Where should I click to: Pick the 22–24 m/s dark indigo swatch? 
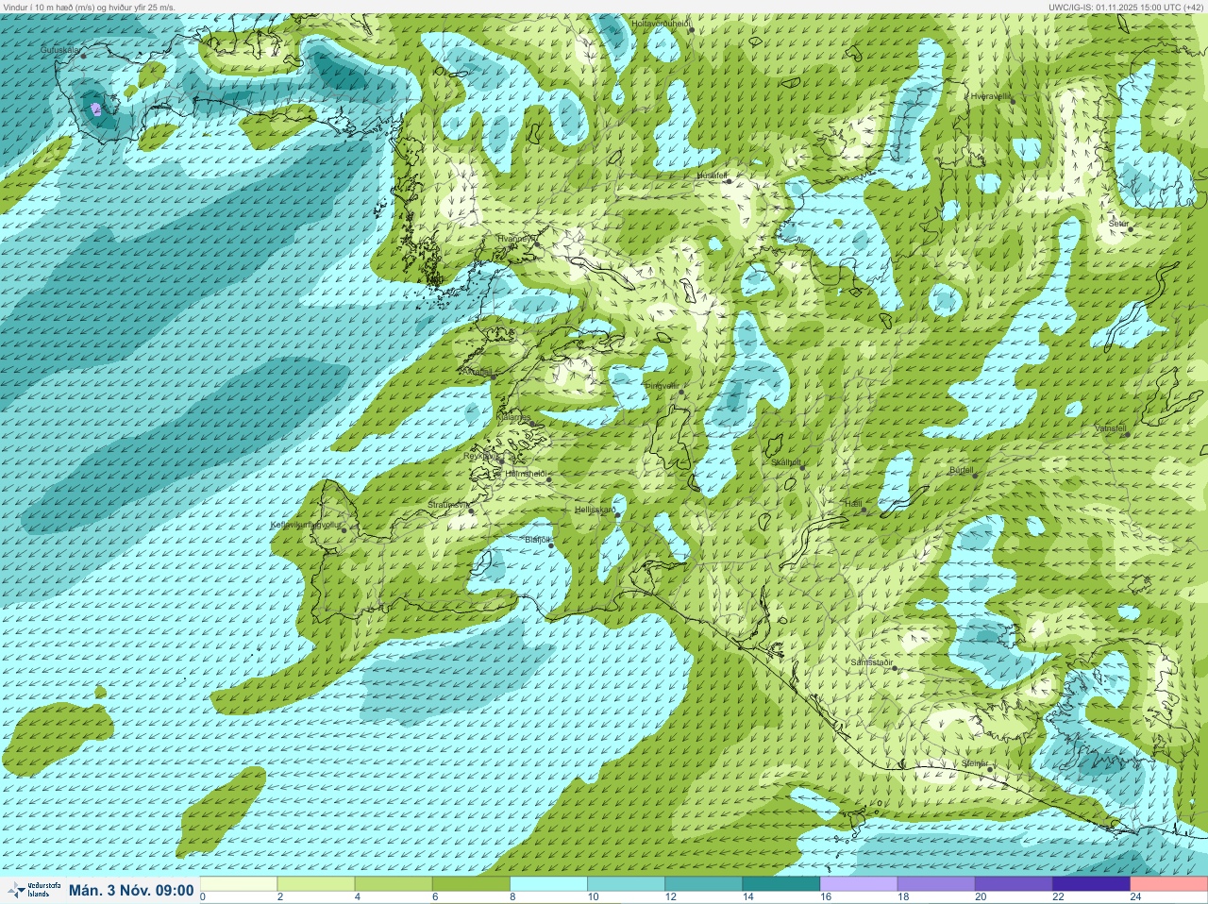coord(1090,884)
